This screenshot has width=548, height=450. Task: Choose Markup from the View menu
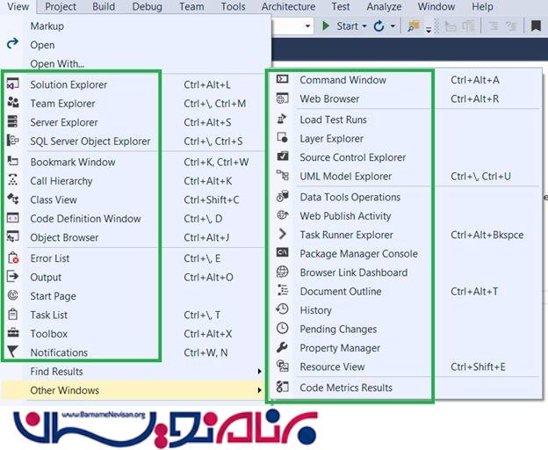(47, 26)
